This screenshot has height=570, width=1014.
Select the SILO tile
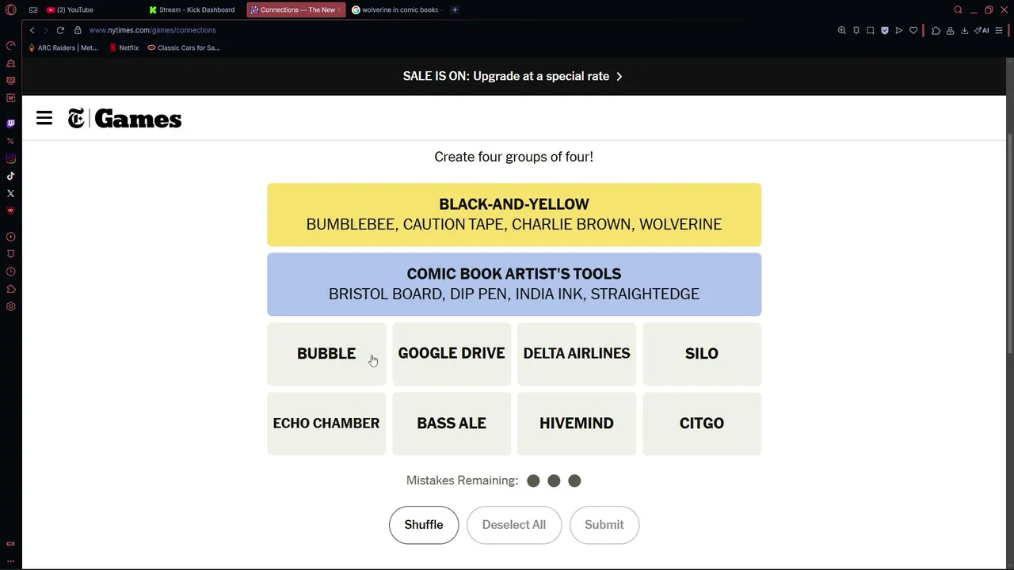tap(702, 354)
